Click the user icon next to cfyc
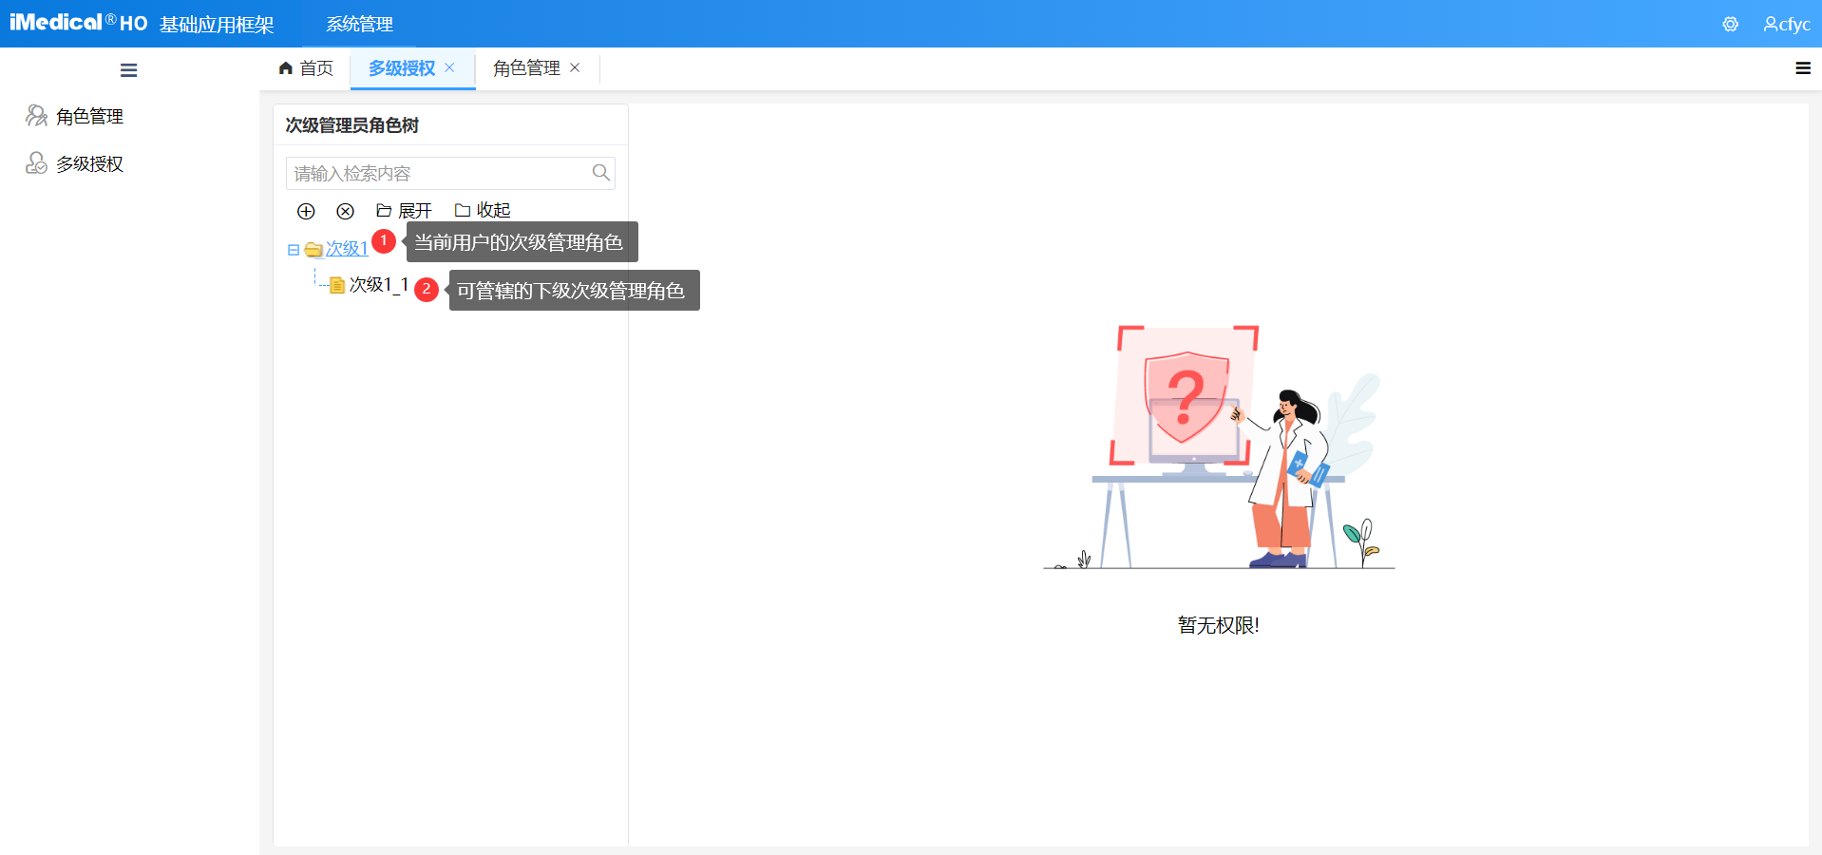This screenshot has width=1822, height=855. coord(1769,24)
